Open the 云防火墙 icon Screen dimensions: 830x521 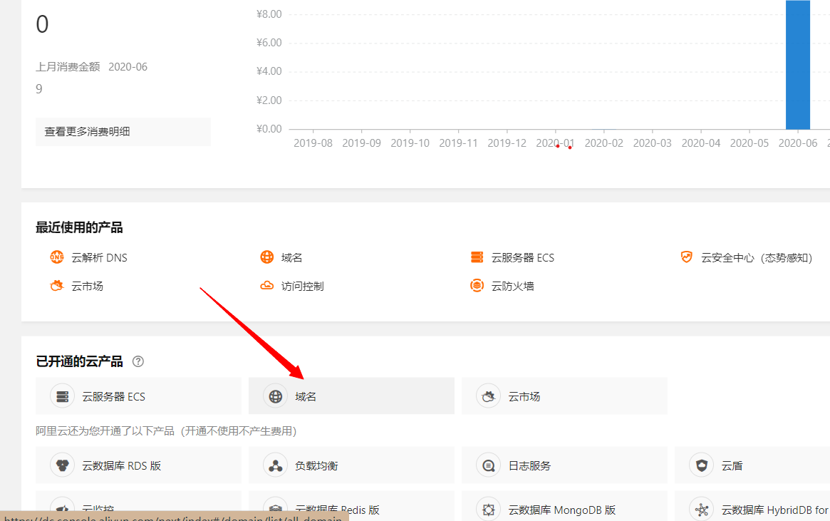(x=477, y=286)
